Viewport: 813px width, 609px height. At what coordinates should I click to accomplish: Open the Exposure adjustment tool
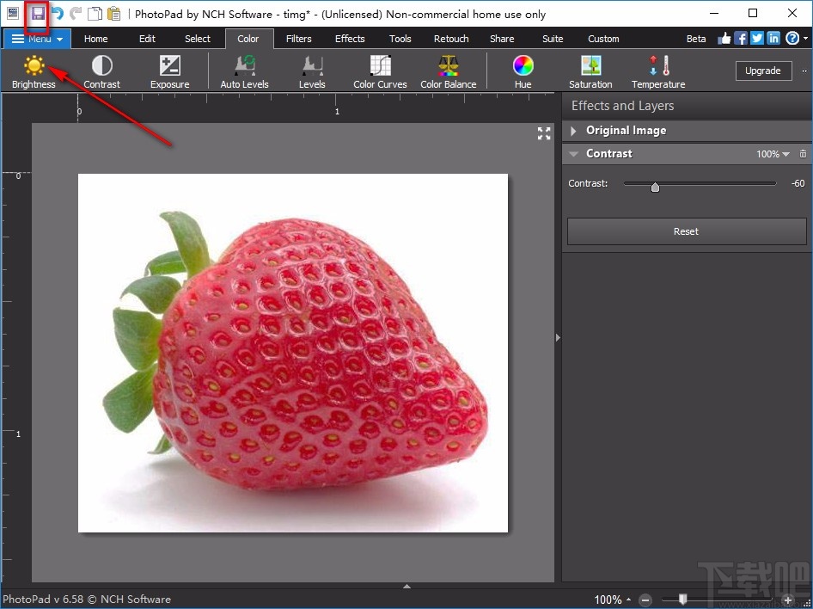[169, 71]
